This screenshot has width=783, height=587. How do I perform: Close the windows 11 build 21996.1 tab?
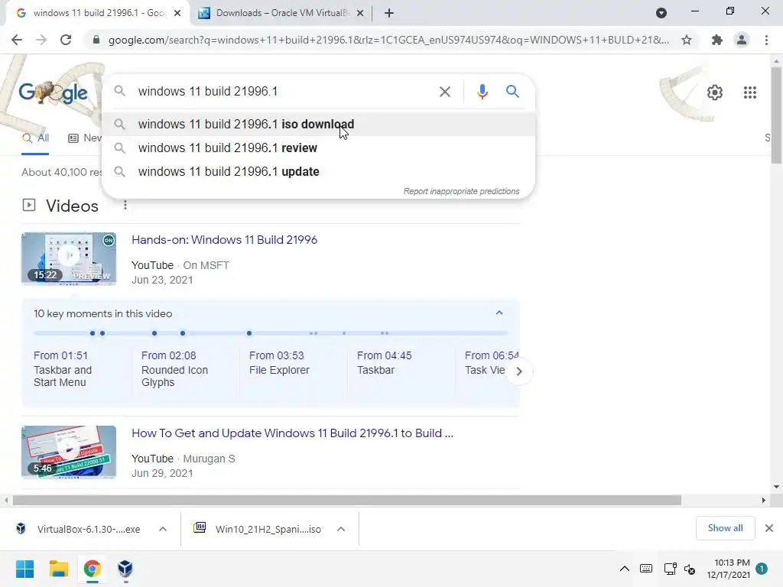click(177, 14)
